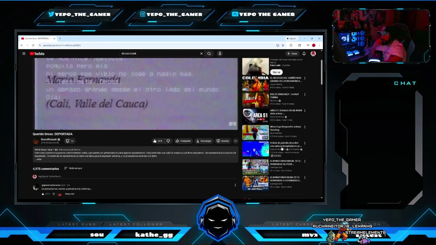This screenshot has height=245, width=436.
Task: Click the magnifier search button
Action: click(209, 53)
